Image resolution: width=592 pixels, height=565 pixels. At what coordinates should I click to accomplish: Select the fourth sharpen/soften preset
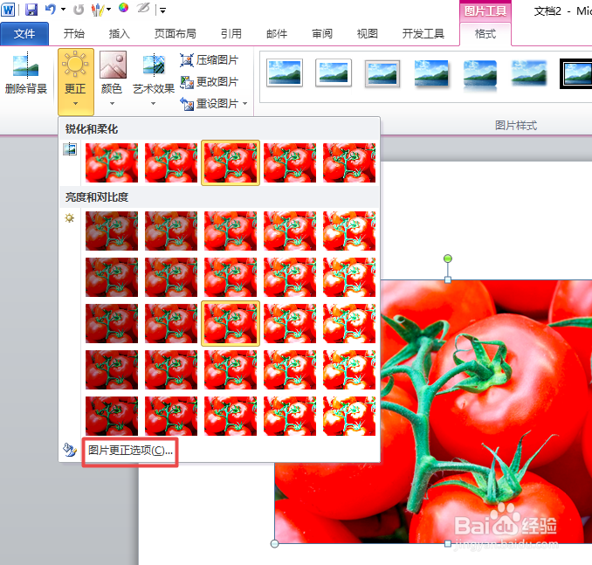click(x=290, y=162)
